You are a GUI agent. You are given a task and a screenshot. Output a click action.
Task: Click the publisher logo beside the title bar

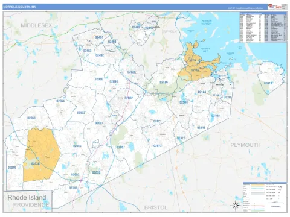tap(277, 7)
